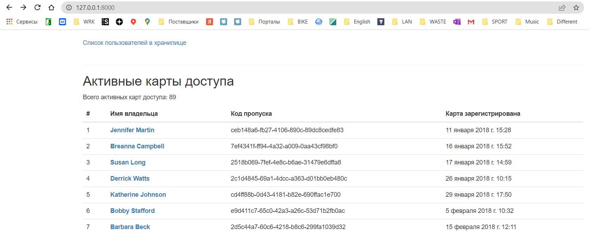
Task: Open the black S bookmark icon
Action: click(105, 22)
